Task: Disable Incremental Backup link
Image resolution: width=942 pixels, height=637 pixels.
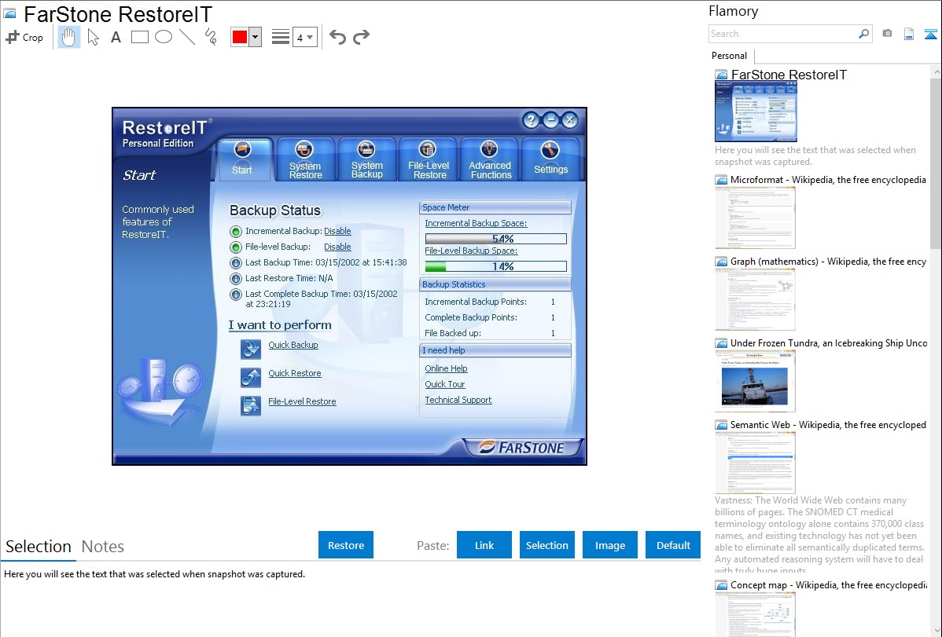Action: (337, 231)
